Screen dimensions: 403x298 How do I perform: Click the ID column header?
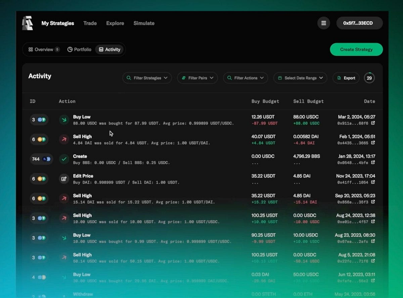(x=33, y=101)
